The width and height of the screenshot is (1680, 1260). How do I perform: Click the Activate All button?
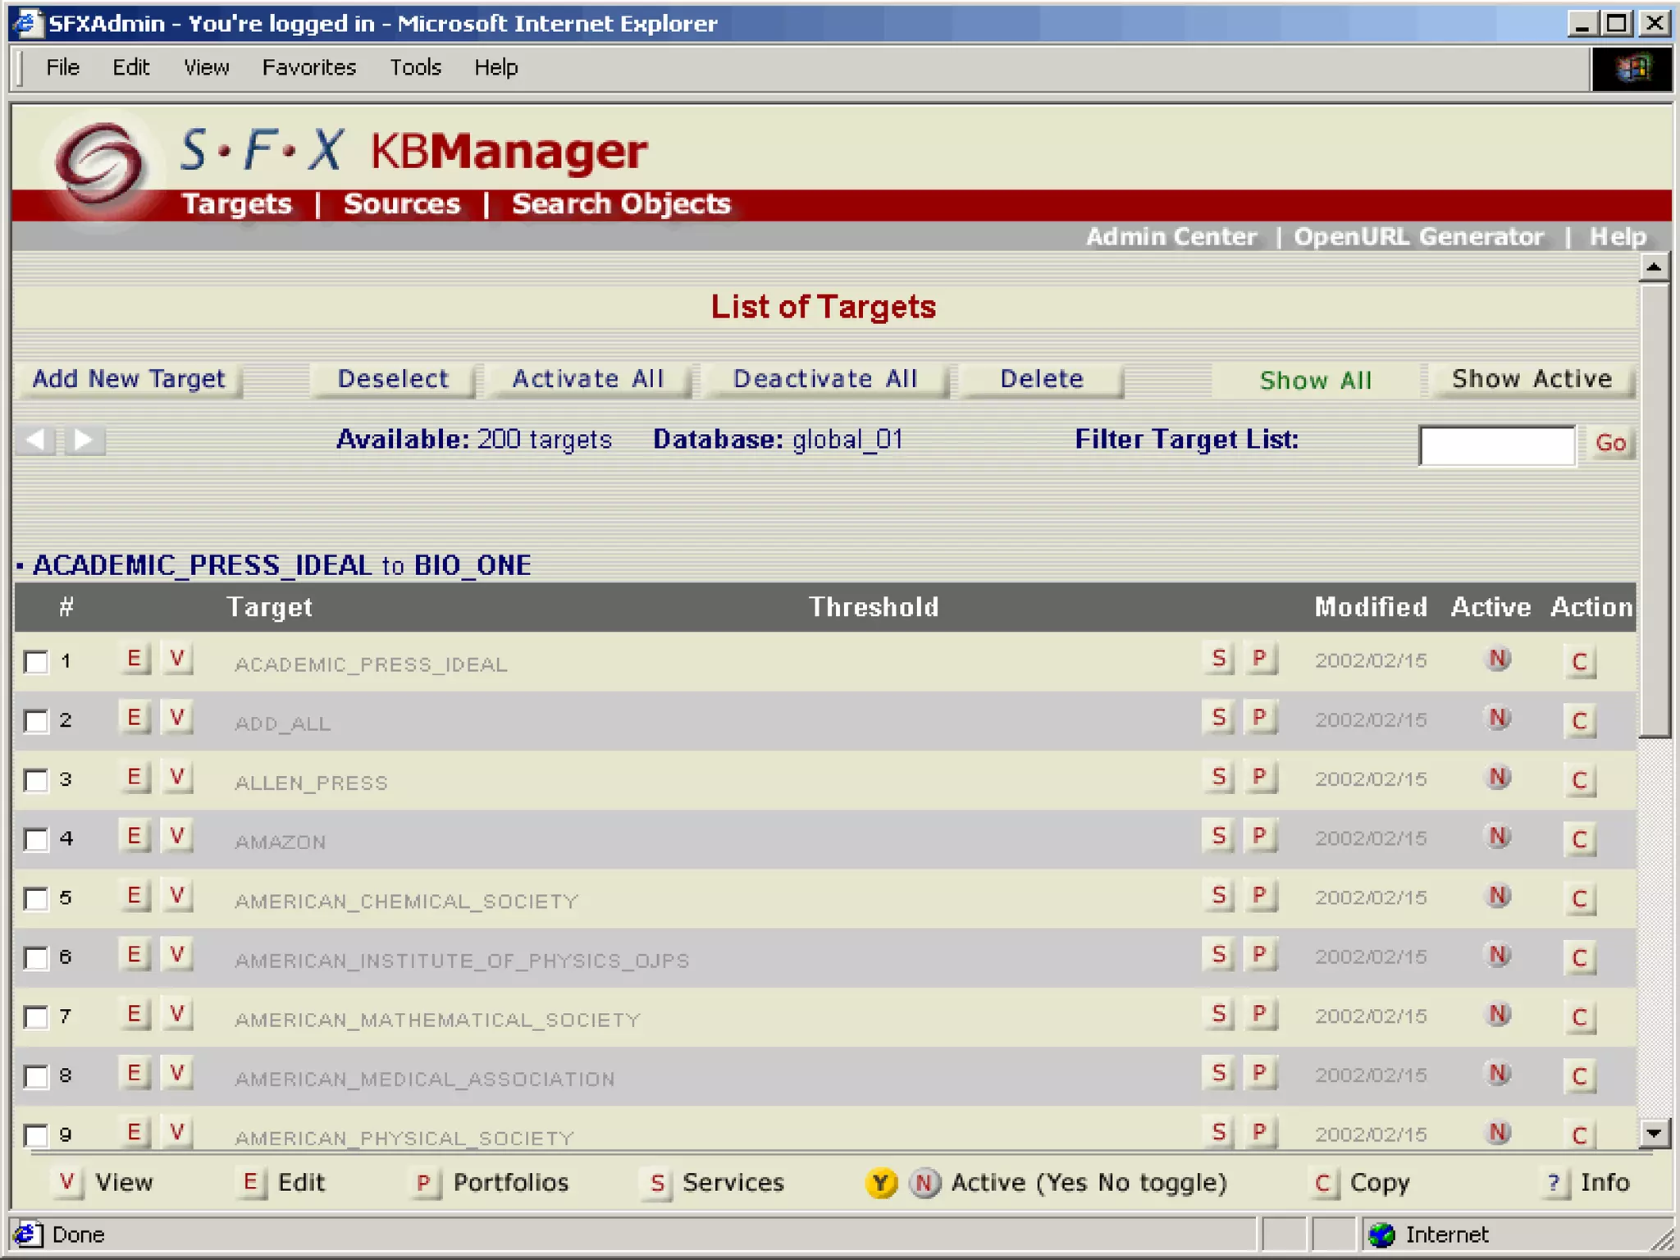(x=588, y=380)
